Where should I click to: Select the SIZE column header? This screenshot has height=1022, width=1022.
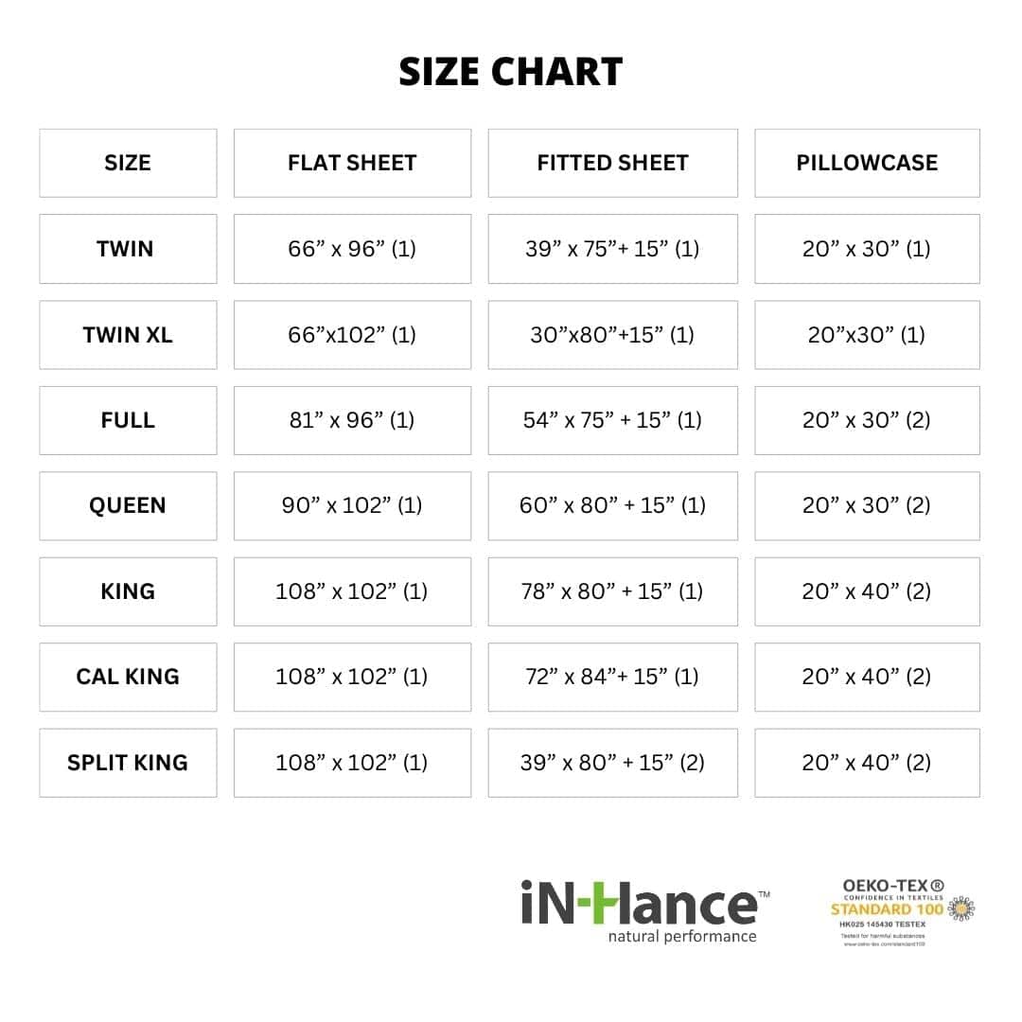pyautogui.click(x=128, y=163)
